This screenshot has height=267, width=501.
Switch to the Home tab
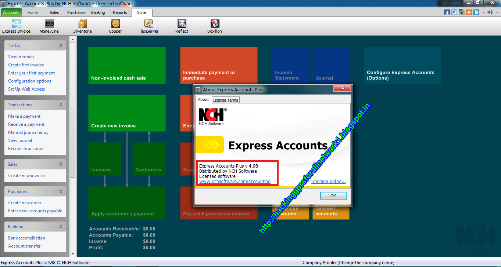point(33,12)
